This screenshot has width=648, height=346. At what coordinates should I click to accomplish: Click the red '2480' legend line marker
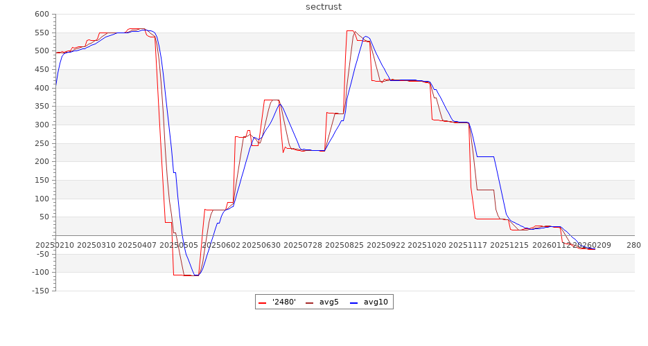(262, 302)
